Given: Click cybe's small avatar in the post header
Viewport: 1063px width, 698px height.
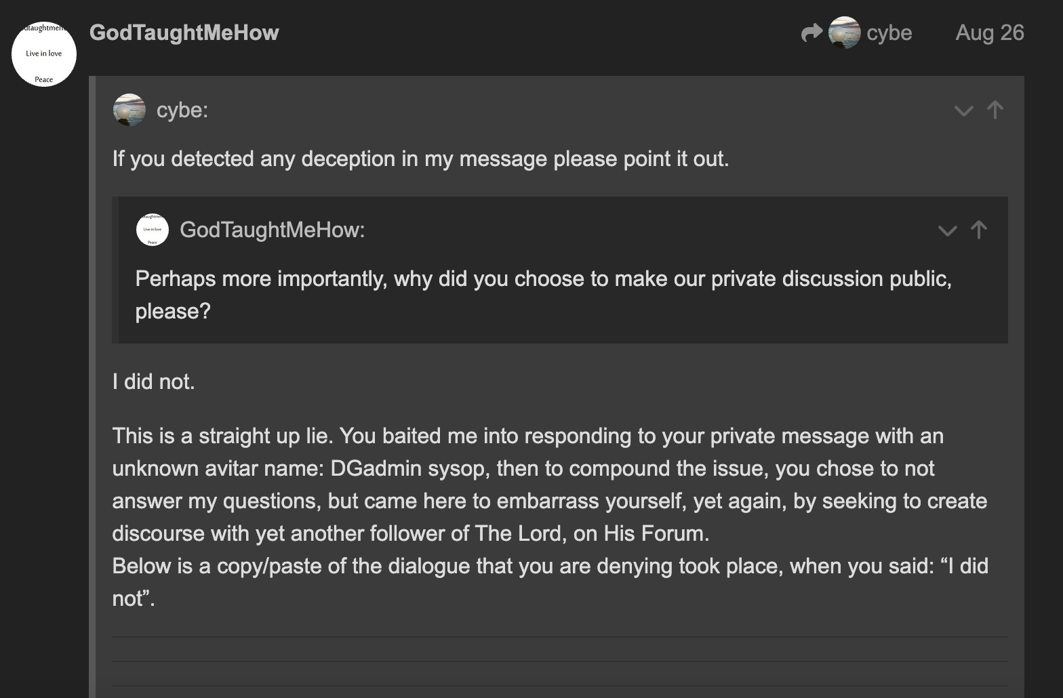Looking at the screenshot, I should point(844,33).
